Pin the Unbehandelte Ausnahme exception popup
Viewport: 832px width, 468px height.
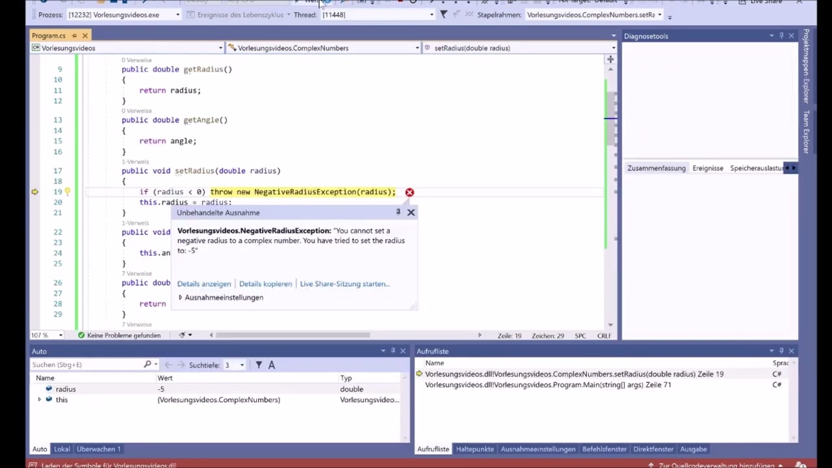[x=398, y=212]
